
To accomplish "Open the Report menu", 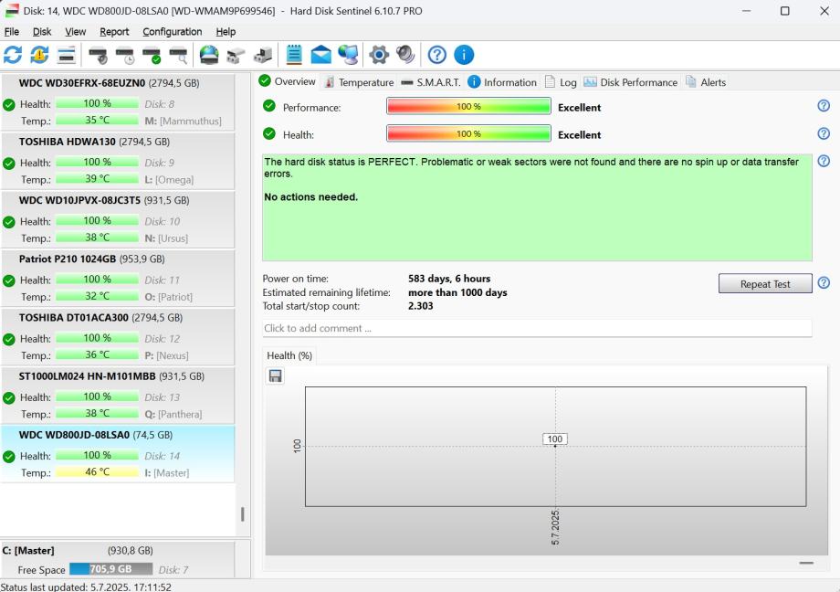I will click(x=114, y=32).
